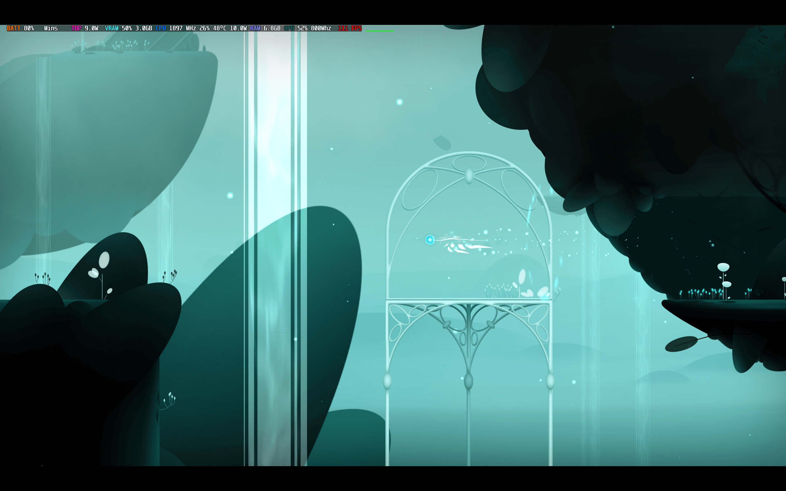This screenshot has width=786, height=491.
Task: Click the dark green GPU label
Action: pyautogui.click(x=289, y=28)
